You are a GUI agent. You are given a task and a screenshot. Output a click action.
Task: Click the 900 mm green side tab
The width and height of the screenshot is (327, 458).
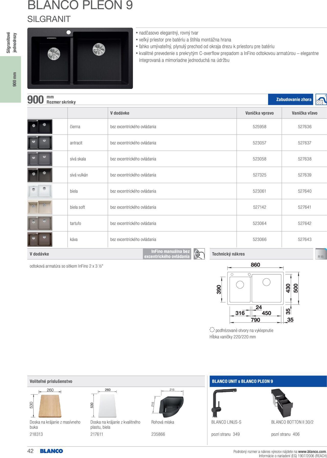(x=10, y=79)
